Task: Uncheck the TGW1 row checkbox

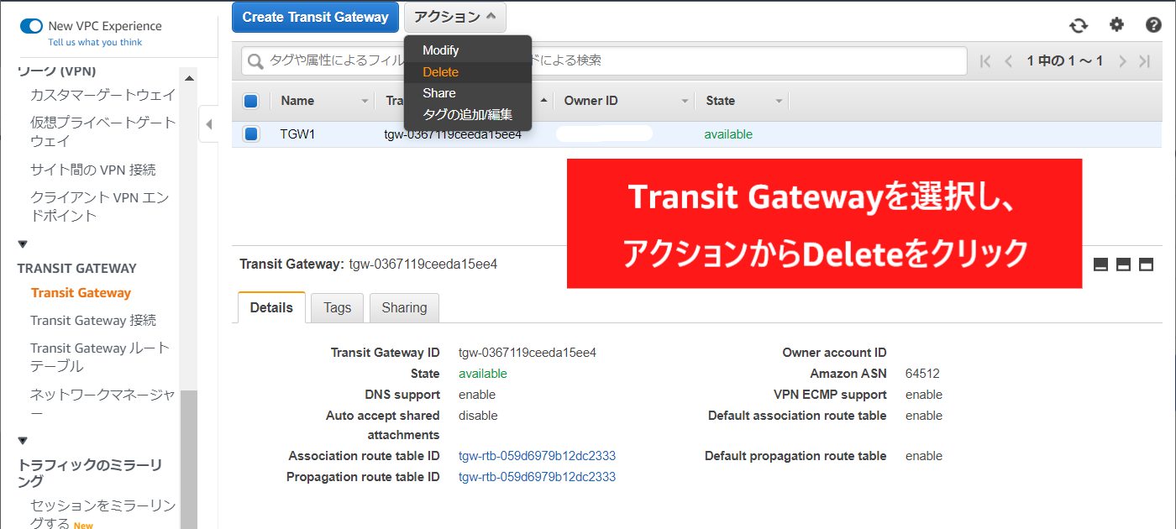Action: click(251, 134)
